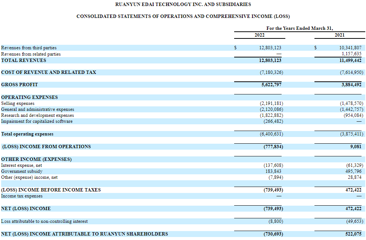Viewport: 366px width, 240px height.
Task: Click the value (1,822,882)
Action: tap(272, 115)
